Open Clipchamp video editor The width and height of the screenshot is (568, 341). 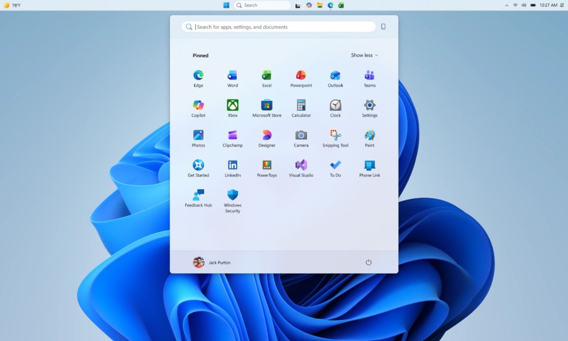pos(232,139)
